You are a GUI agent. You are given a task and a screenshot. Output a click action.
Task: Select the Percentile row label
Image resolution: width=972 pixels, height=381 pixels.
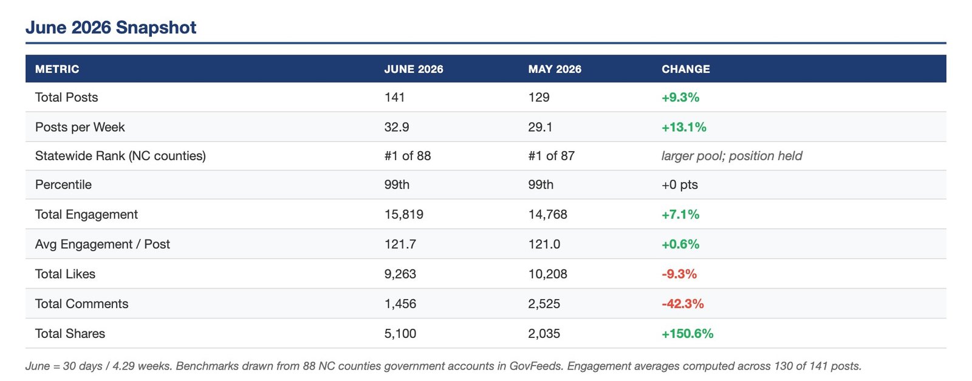tap(63, 184)
